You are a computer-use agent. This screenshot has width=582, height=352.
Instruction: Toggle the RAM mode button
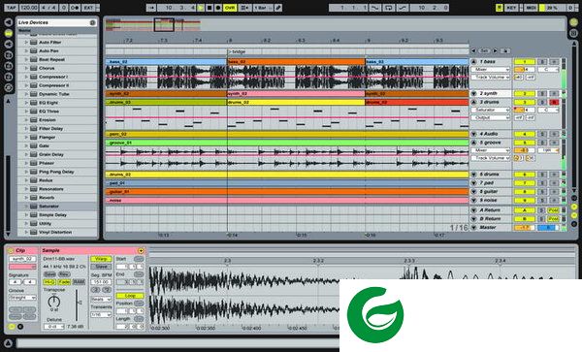coord(79,282)
